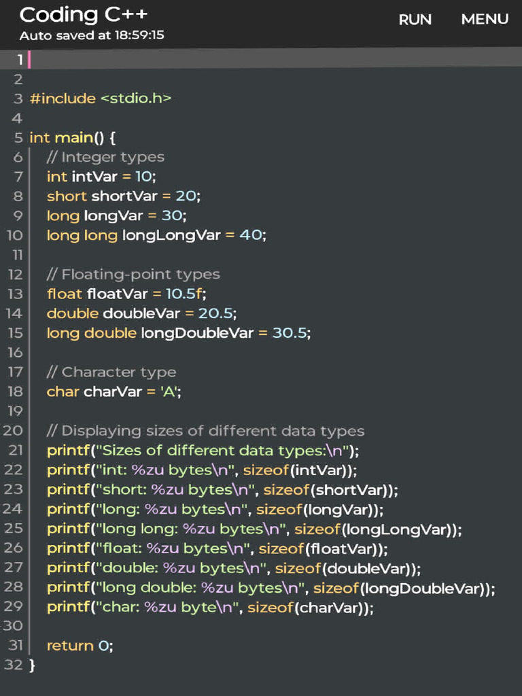Click line number 32 in gutter

(13, 665)
